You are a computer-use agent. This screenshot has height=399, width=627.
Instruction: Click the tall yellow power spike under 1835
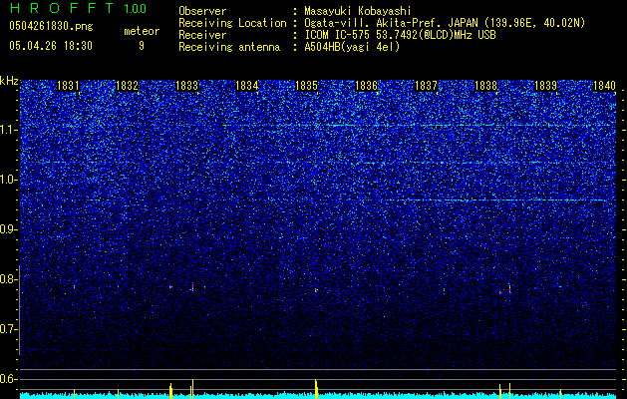[316, 389]
